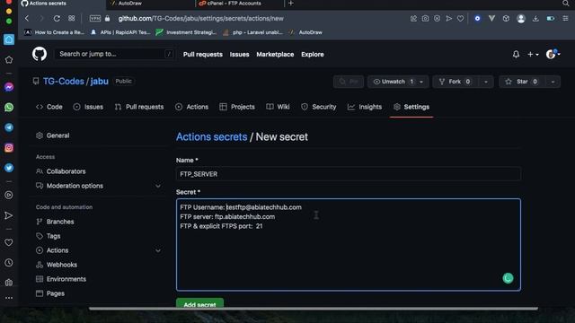Open the Messenger sidebar icon

[x=9, y=87]
